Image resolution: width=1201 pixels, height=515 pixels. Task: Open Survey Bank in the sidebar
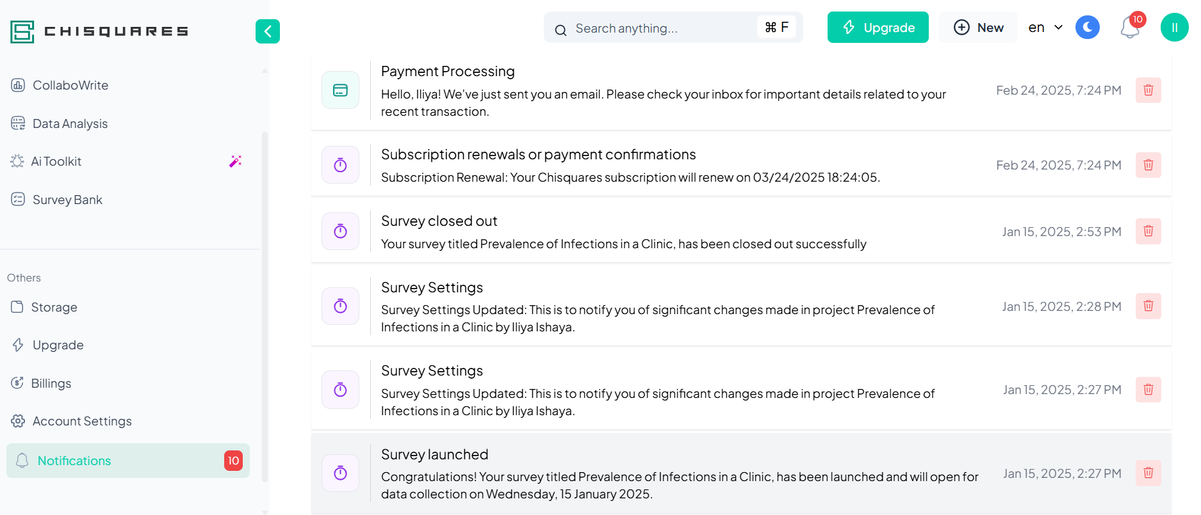67,200
